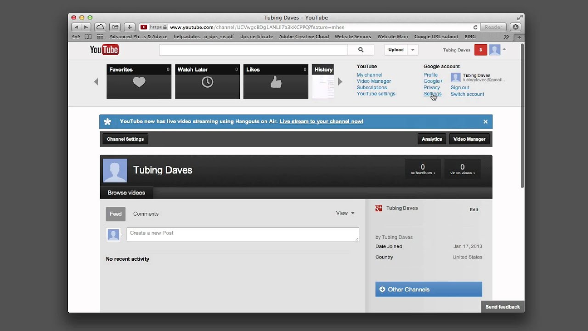Collapse the account menu arrow beside avatar
Viewport: 588px width, 331px height.
[504, 49]
